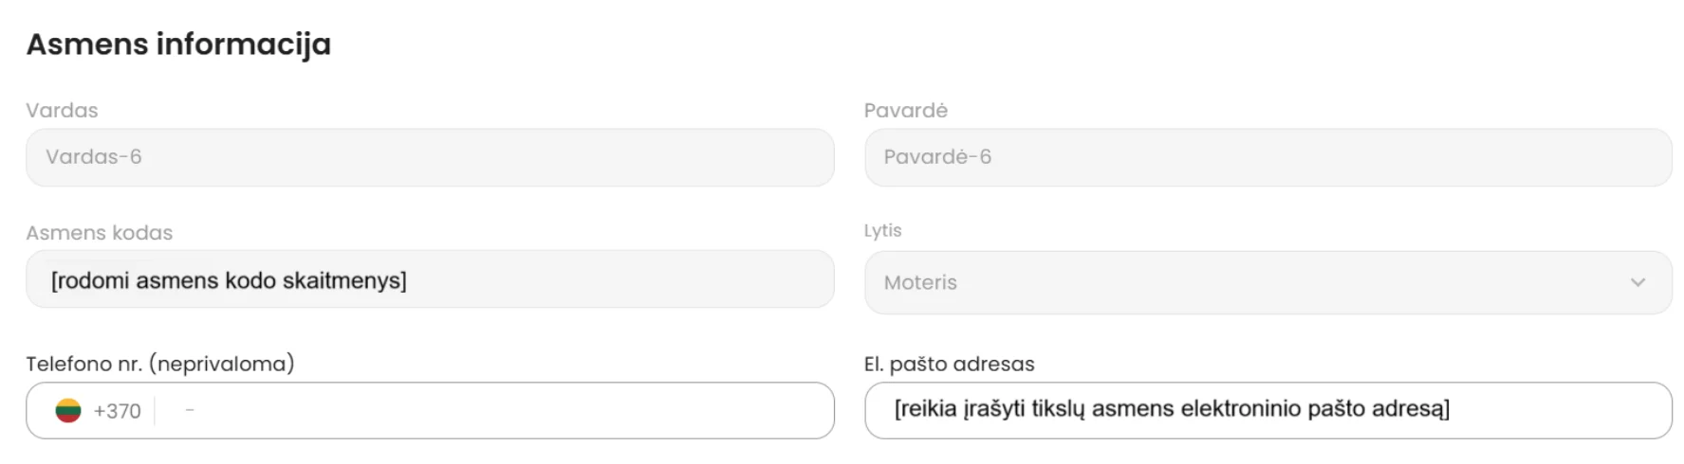
Task: Click the chevron arrow in Lytis dropdown
Action: (1638, 282)
